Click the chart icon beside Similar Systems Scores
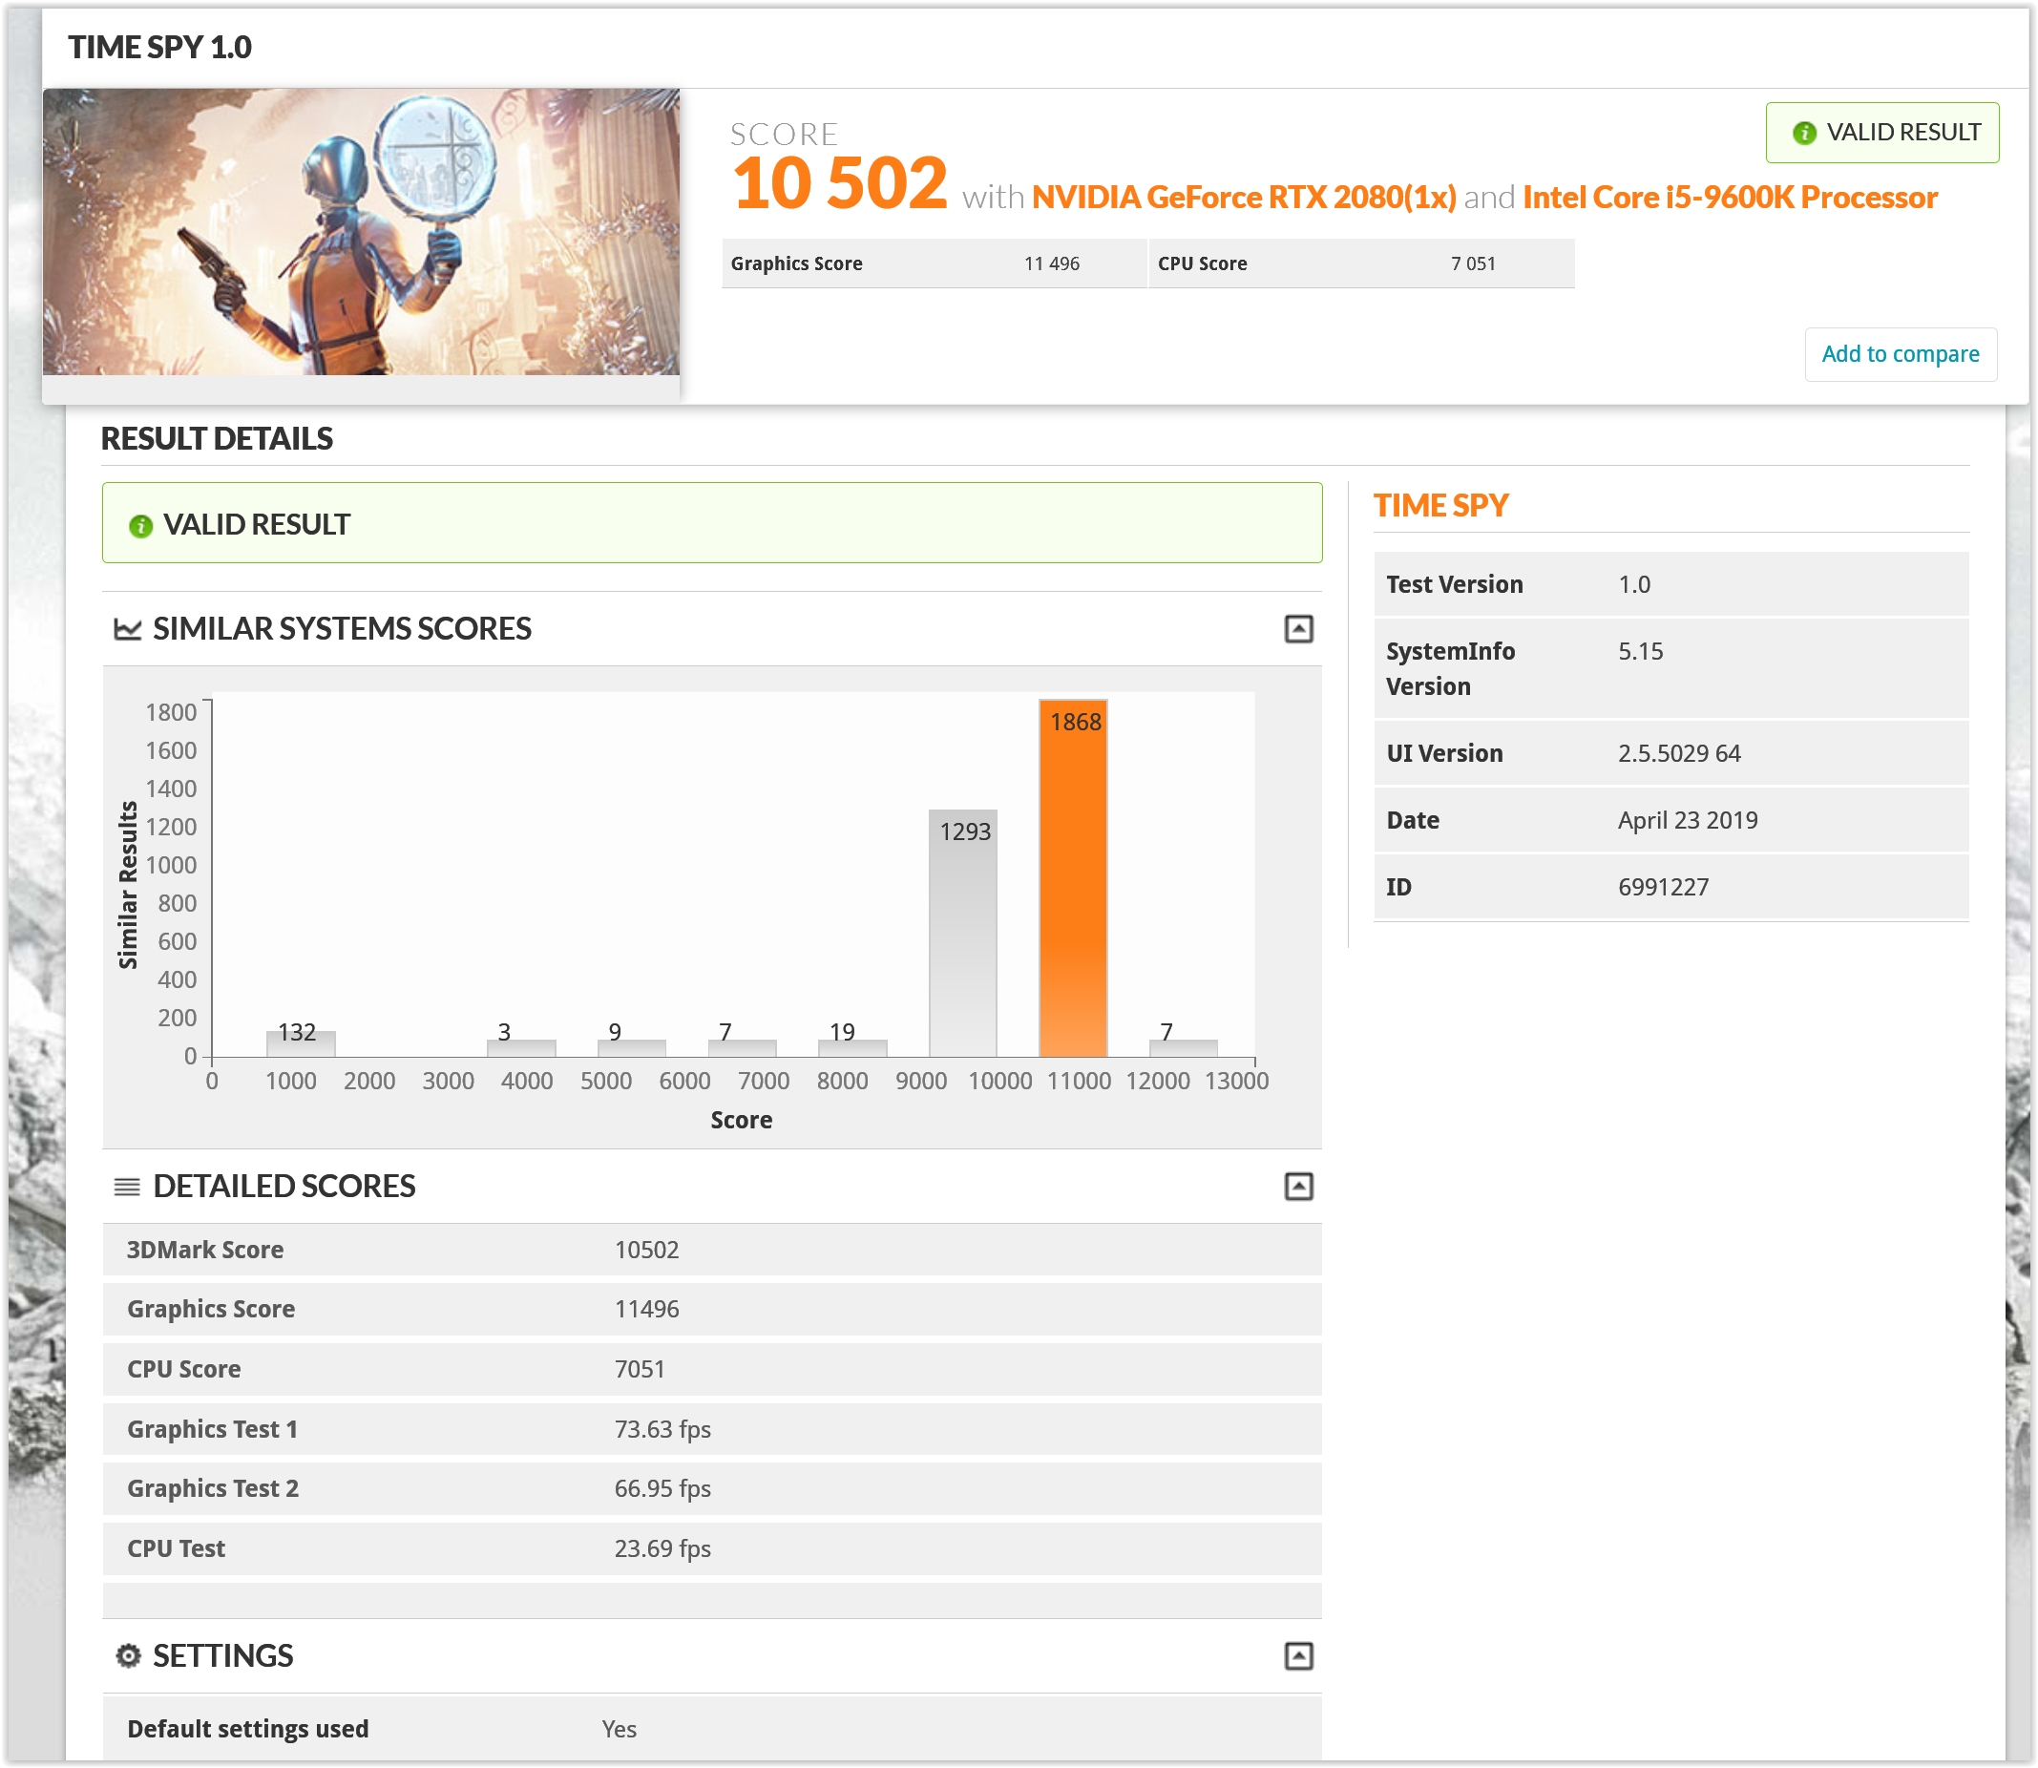The image size is (2038, 1768). [127, 628]
